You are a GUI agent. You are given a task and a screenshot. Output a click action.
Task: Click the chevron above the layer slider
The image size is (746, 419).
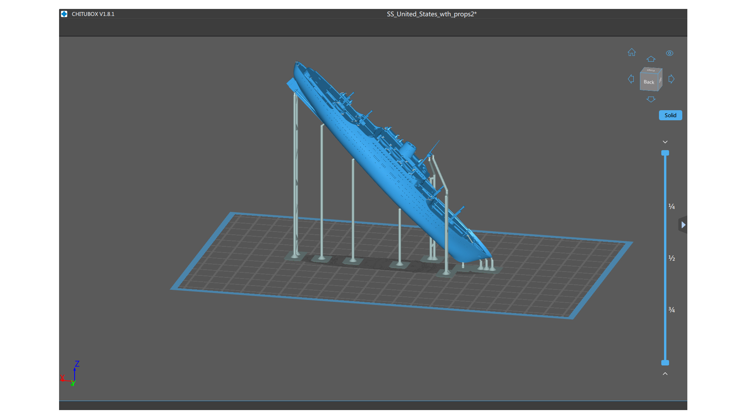click(665, 142)
